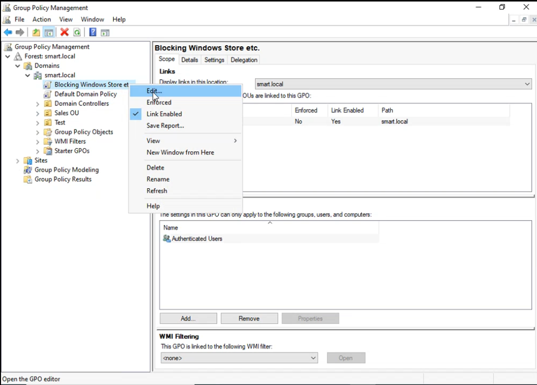This screenshot has width=537, height=385.
Task: Expand the WMI Filters node
Action: [38, 142]
